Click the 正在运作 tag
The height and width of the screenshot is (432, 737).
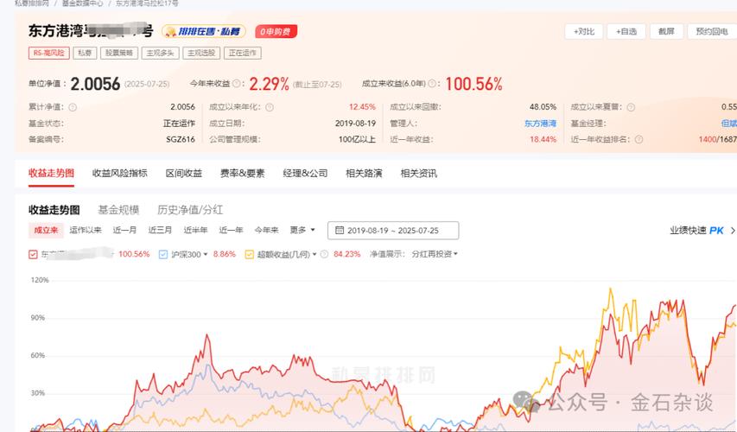coord(243,53)
